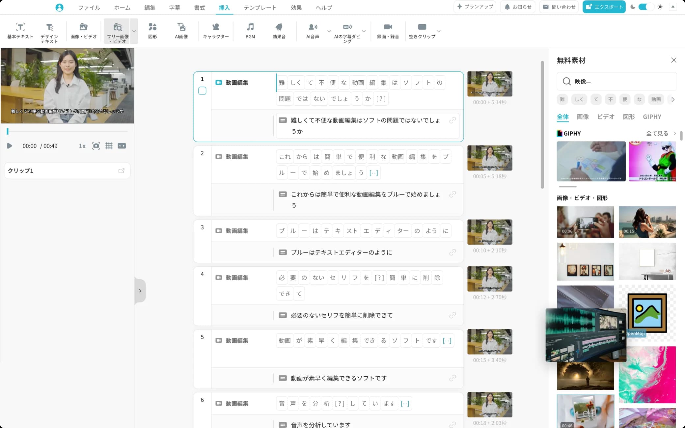
Task: Select the ビデオ tab in 無料素材 panel
Action: (605, 117)
